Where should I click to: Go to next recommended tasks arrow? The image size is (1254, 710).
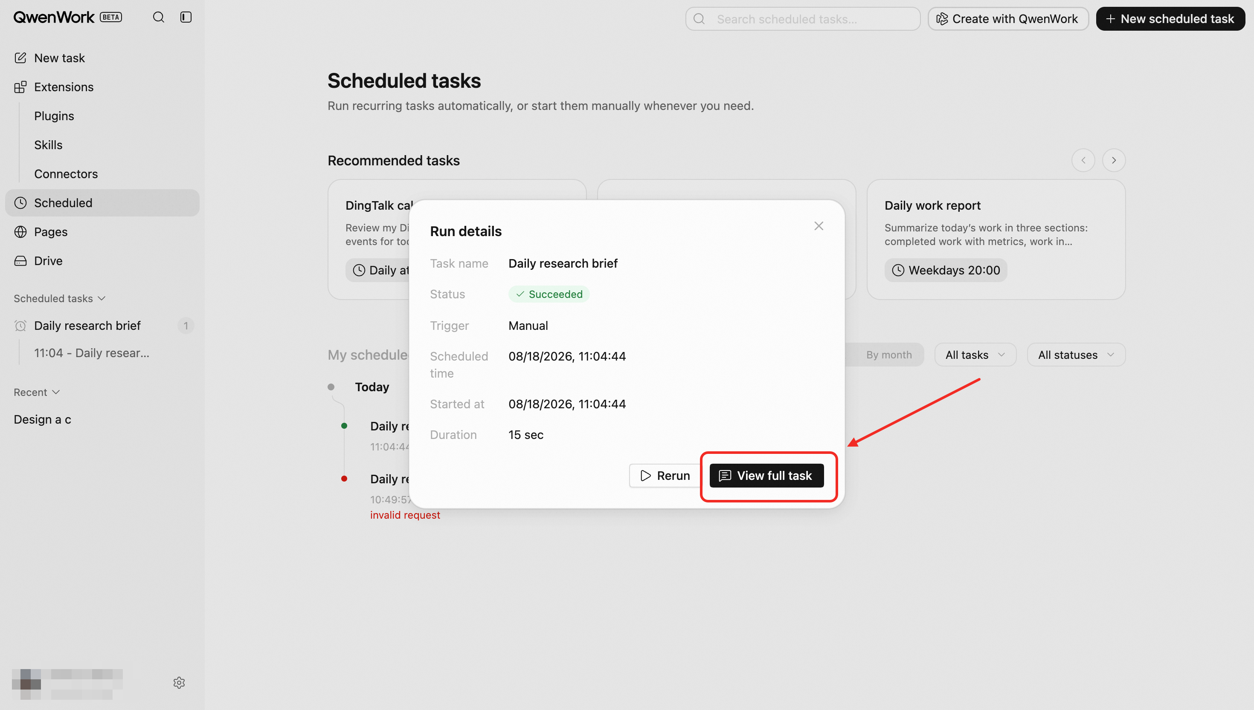point(1114,160)
